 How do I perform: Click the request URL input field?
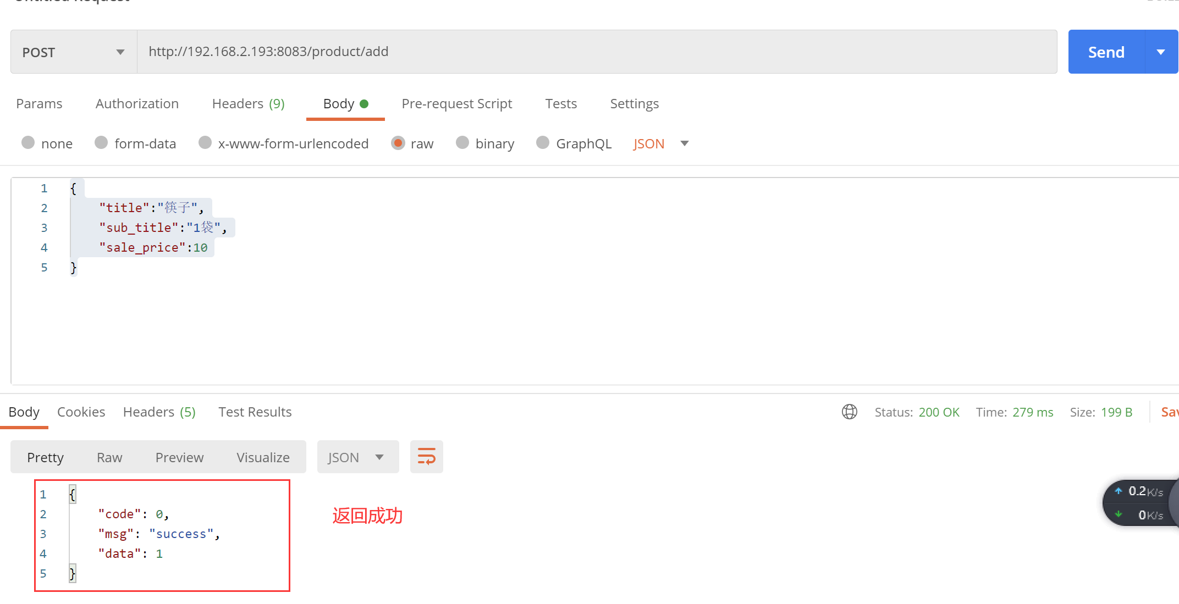597,52
